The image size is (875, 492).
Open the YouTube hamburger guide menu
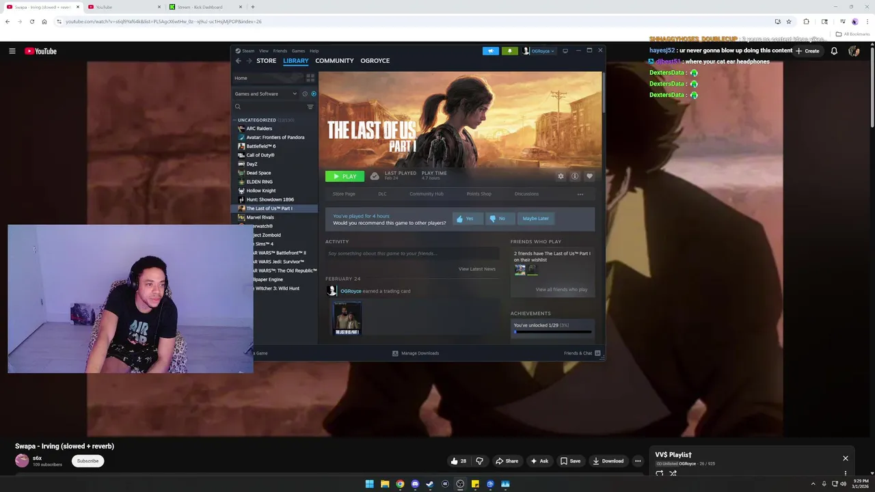[12, 51]
